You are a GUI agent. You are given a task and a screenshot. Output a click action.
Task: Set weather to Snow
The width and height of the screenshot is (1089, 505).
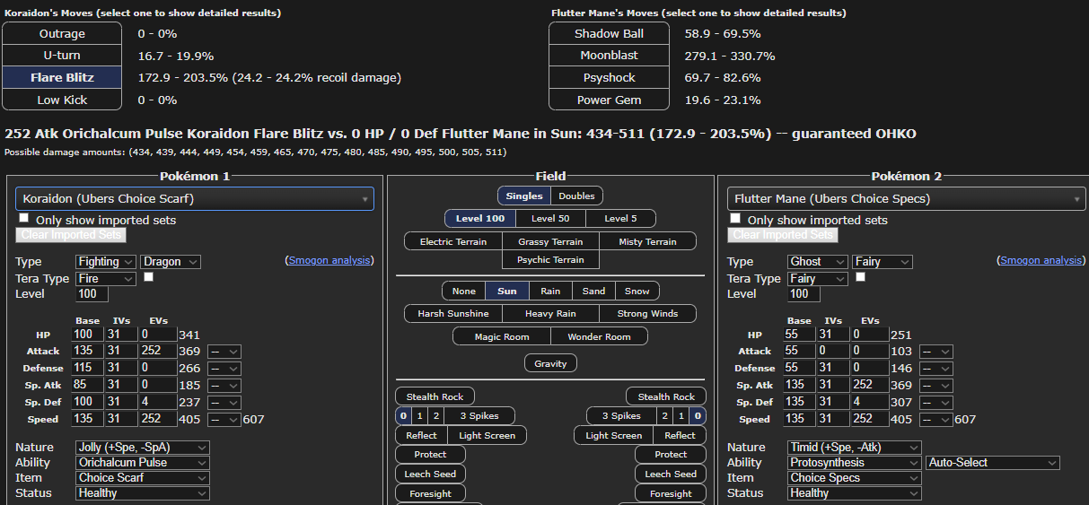pyautogui.click(x=637, y=291)
